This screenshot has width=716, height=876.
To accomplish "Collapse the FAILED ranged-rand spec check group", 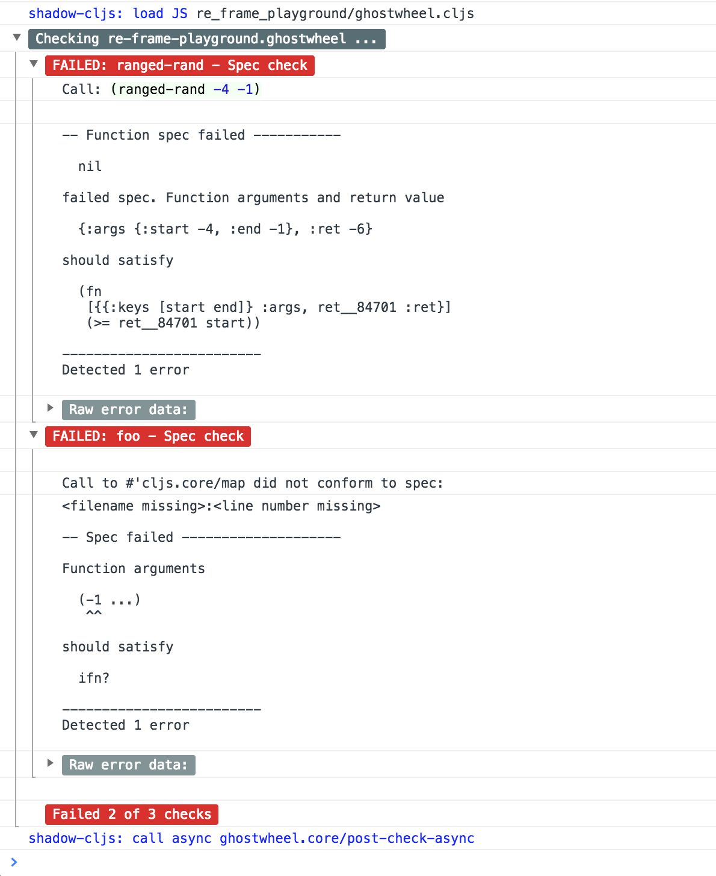I will point(34,64).
